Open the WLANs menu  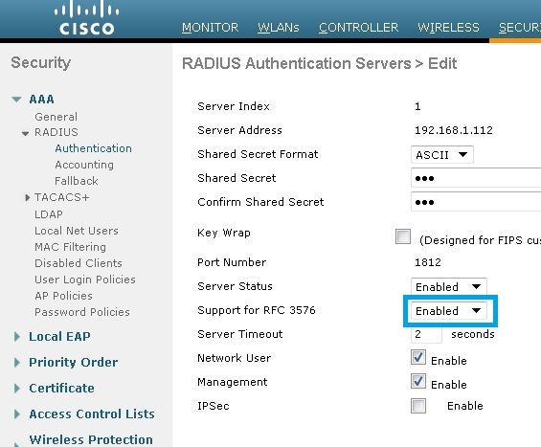(279, 28)
